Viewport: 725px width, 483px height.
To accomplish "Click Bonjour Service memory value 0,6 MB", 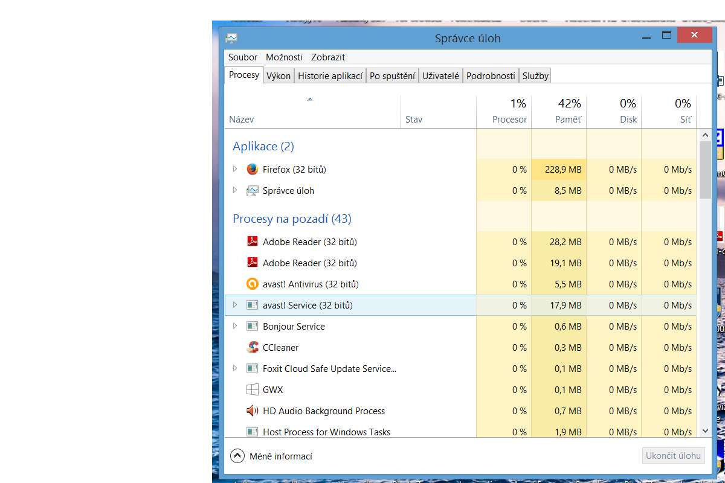I will pos(568,327).
